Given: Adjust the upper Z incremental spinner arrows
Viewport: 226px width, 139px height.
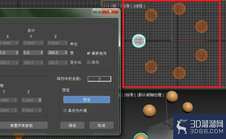Looking at the screenshot, I should pyautogui.click(x=40, y=100).
